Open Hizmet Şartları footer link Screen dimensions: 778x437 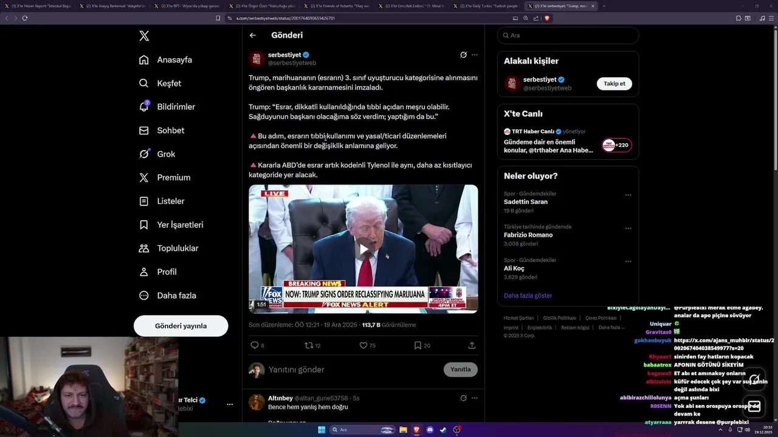pyautogui.click(x=518, y=318)
